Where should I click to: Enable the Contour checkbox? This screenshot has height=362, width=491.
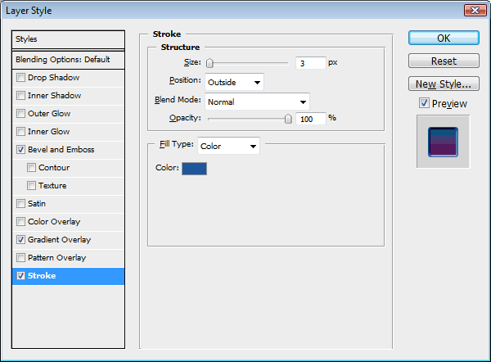pos(31,167)
